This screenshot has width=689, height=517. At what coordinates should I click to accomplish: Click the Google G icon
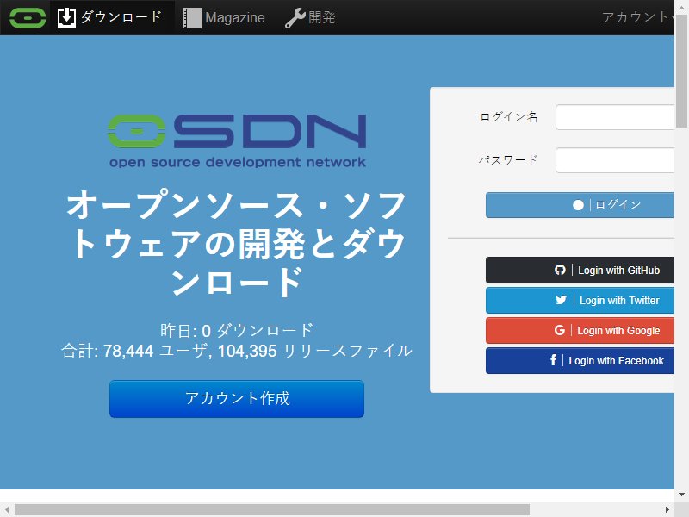click(559, 330)
